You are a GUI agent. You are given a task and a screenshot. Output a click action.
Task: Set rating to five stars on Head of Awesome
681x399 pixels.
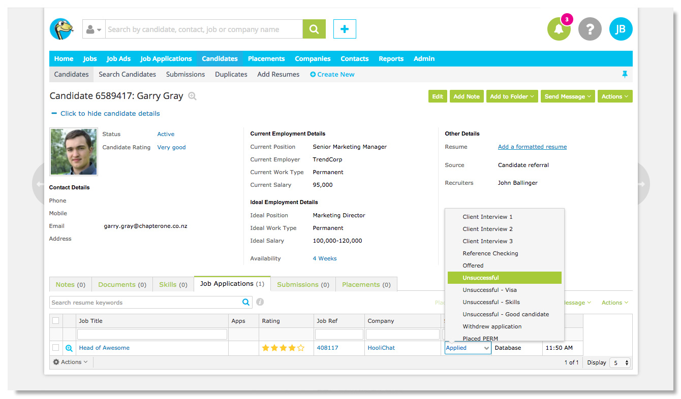pos(301,348)
